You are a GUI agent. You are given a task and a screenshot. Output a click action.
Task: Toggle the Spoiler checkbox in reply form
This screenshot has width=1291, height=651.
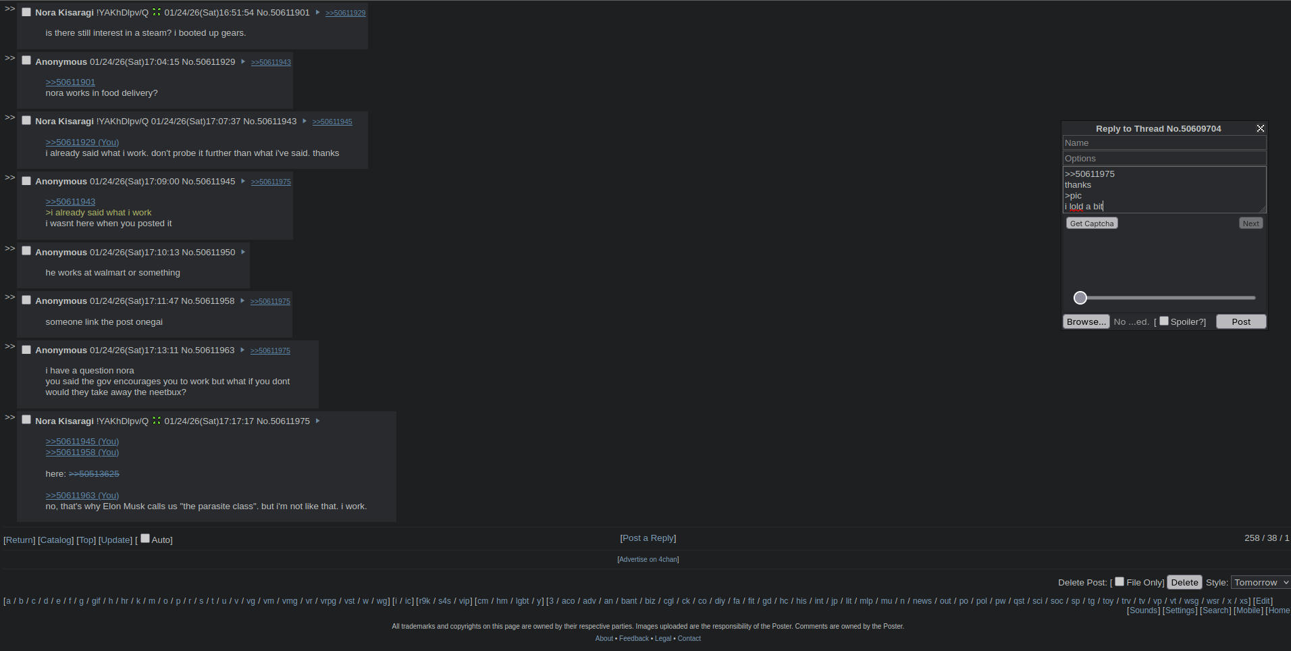point(1164,321)
